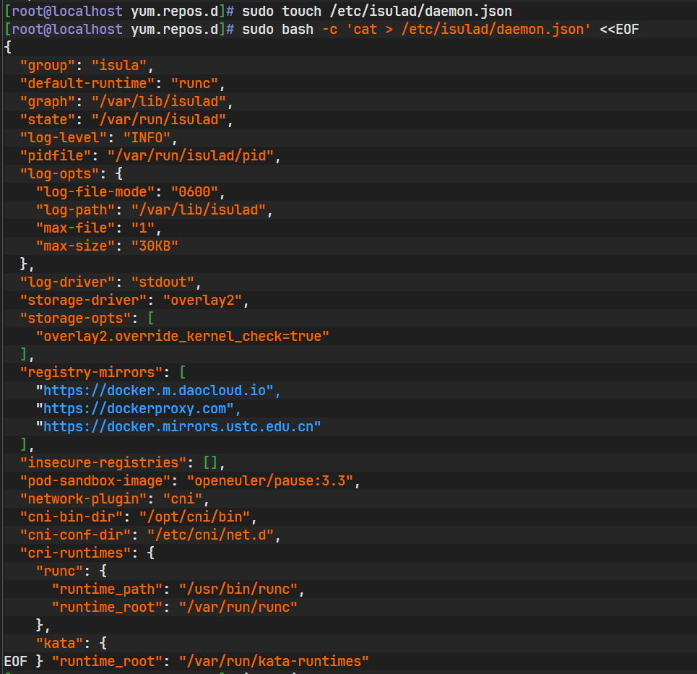
Task: Click the "default-runtime" key
Action: (87, 84)
